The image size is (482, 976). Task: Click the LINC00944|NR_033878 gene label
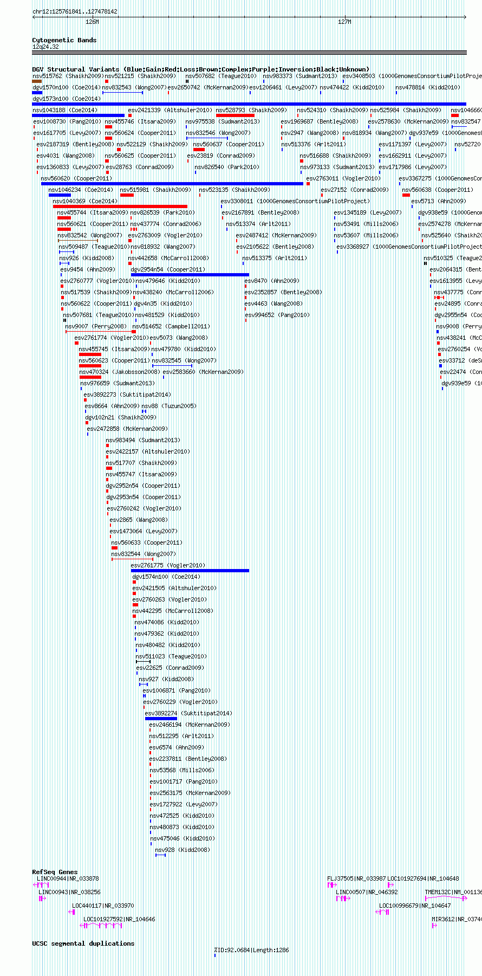pos(68,878)
